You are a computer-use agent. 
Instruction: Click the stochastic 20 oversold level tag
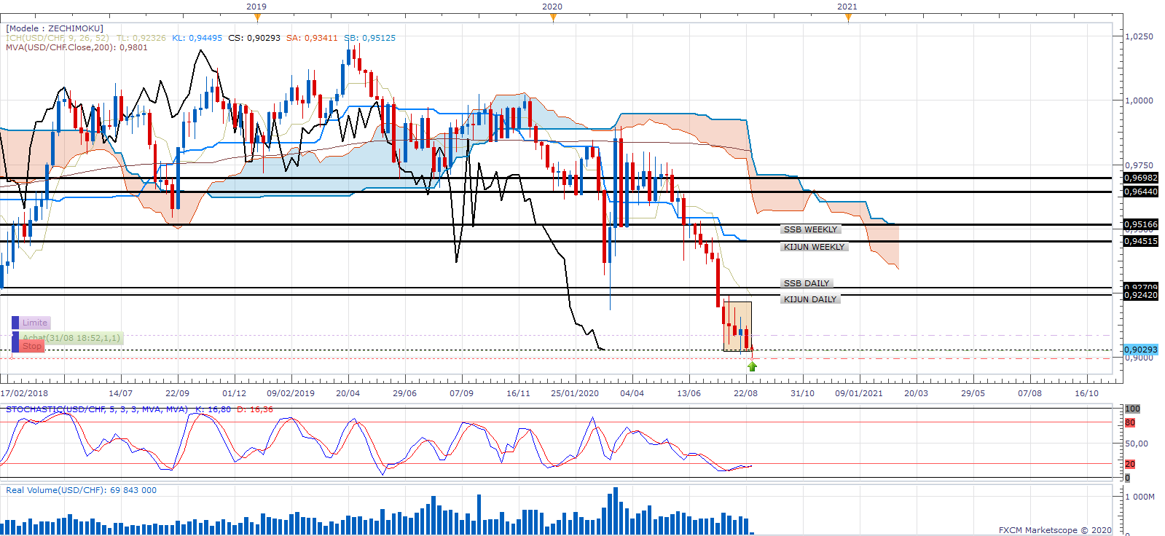(1130, 464)
